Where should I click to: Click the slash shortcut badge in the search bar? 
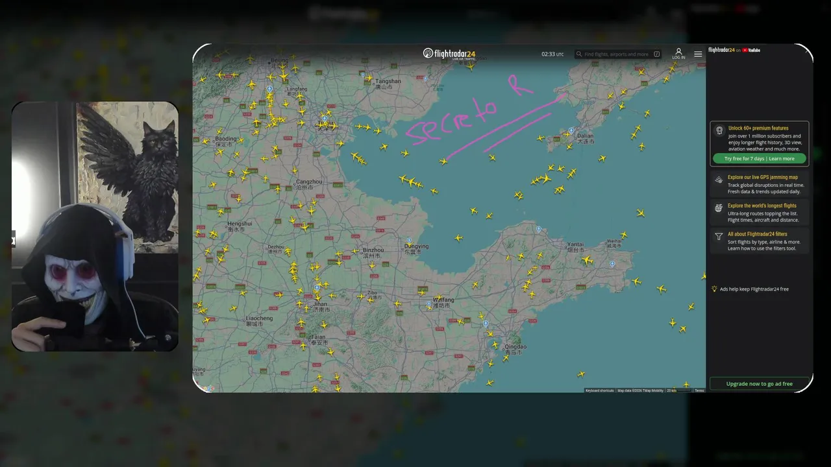pos(657,54)
